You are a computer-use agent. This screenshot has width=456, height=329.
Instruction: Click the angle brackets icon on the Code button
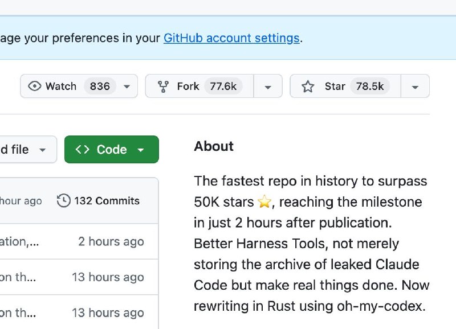83,150
